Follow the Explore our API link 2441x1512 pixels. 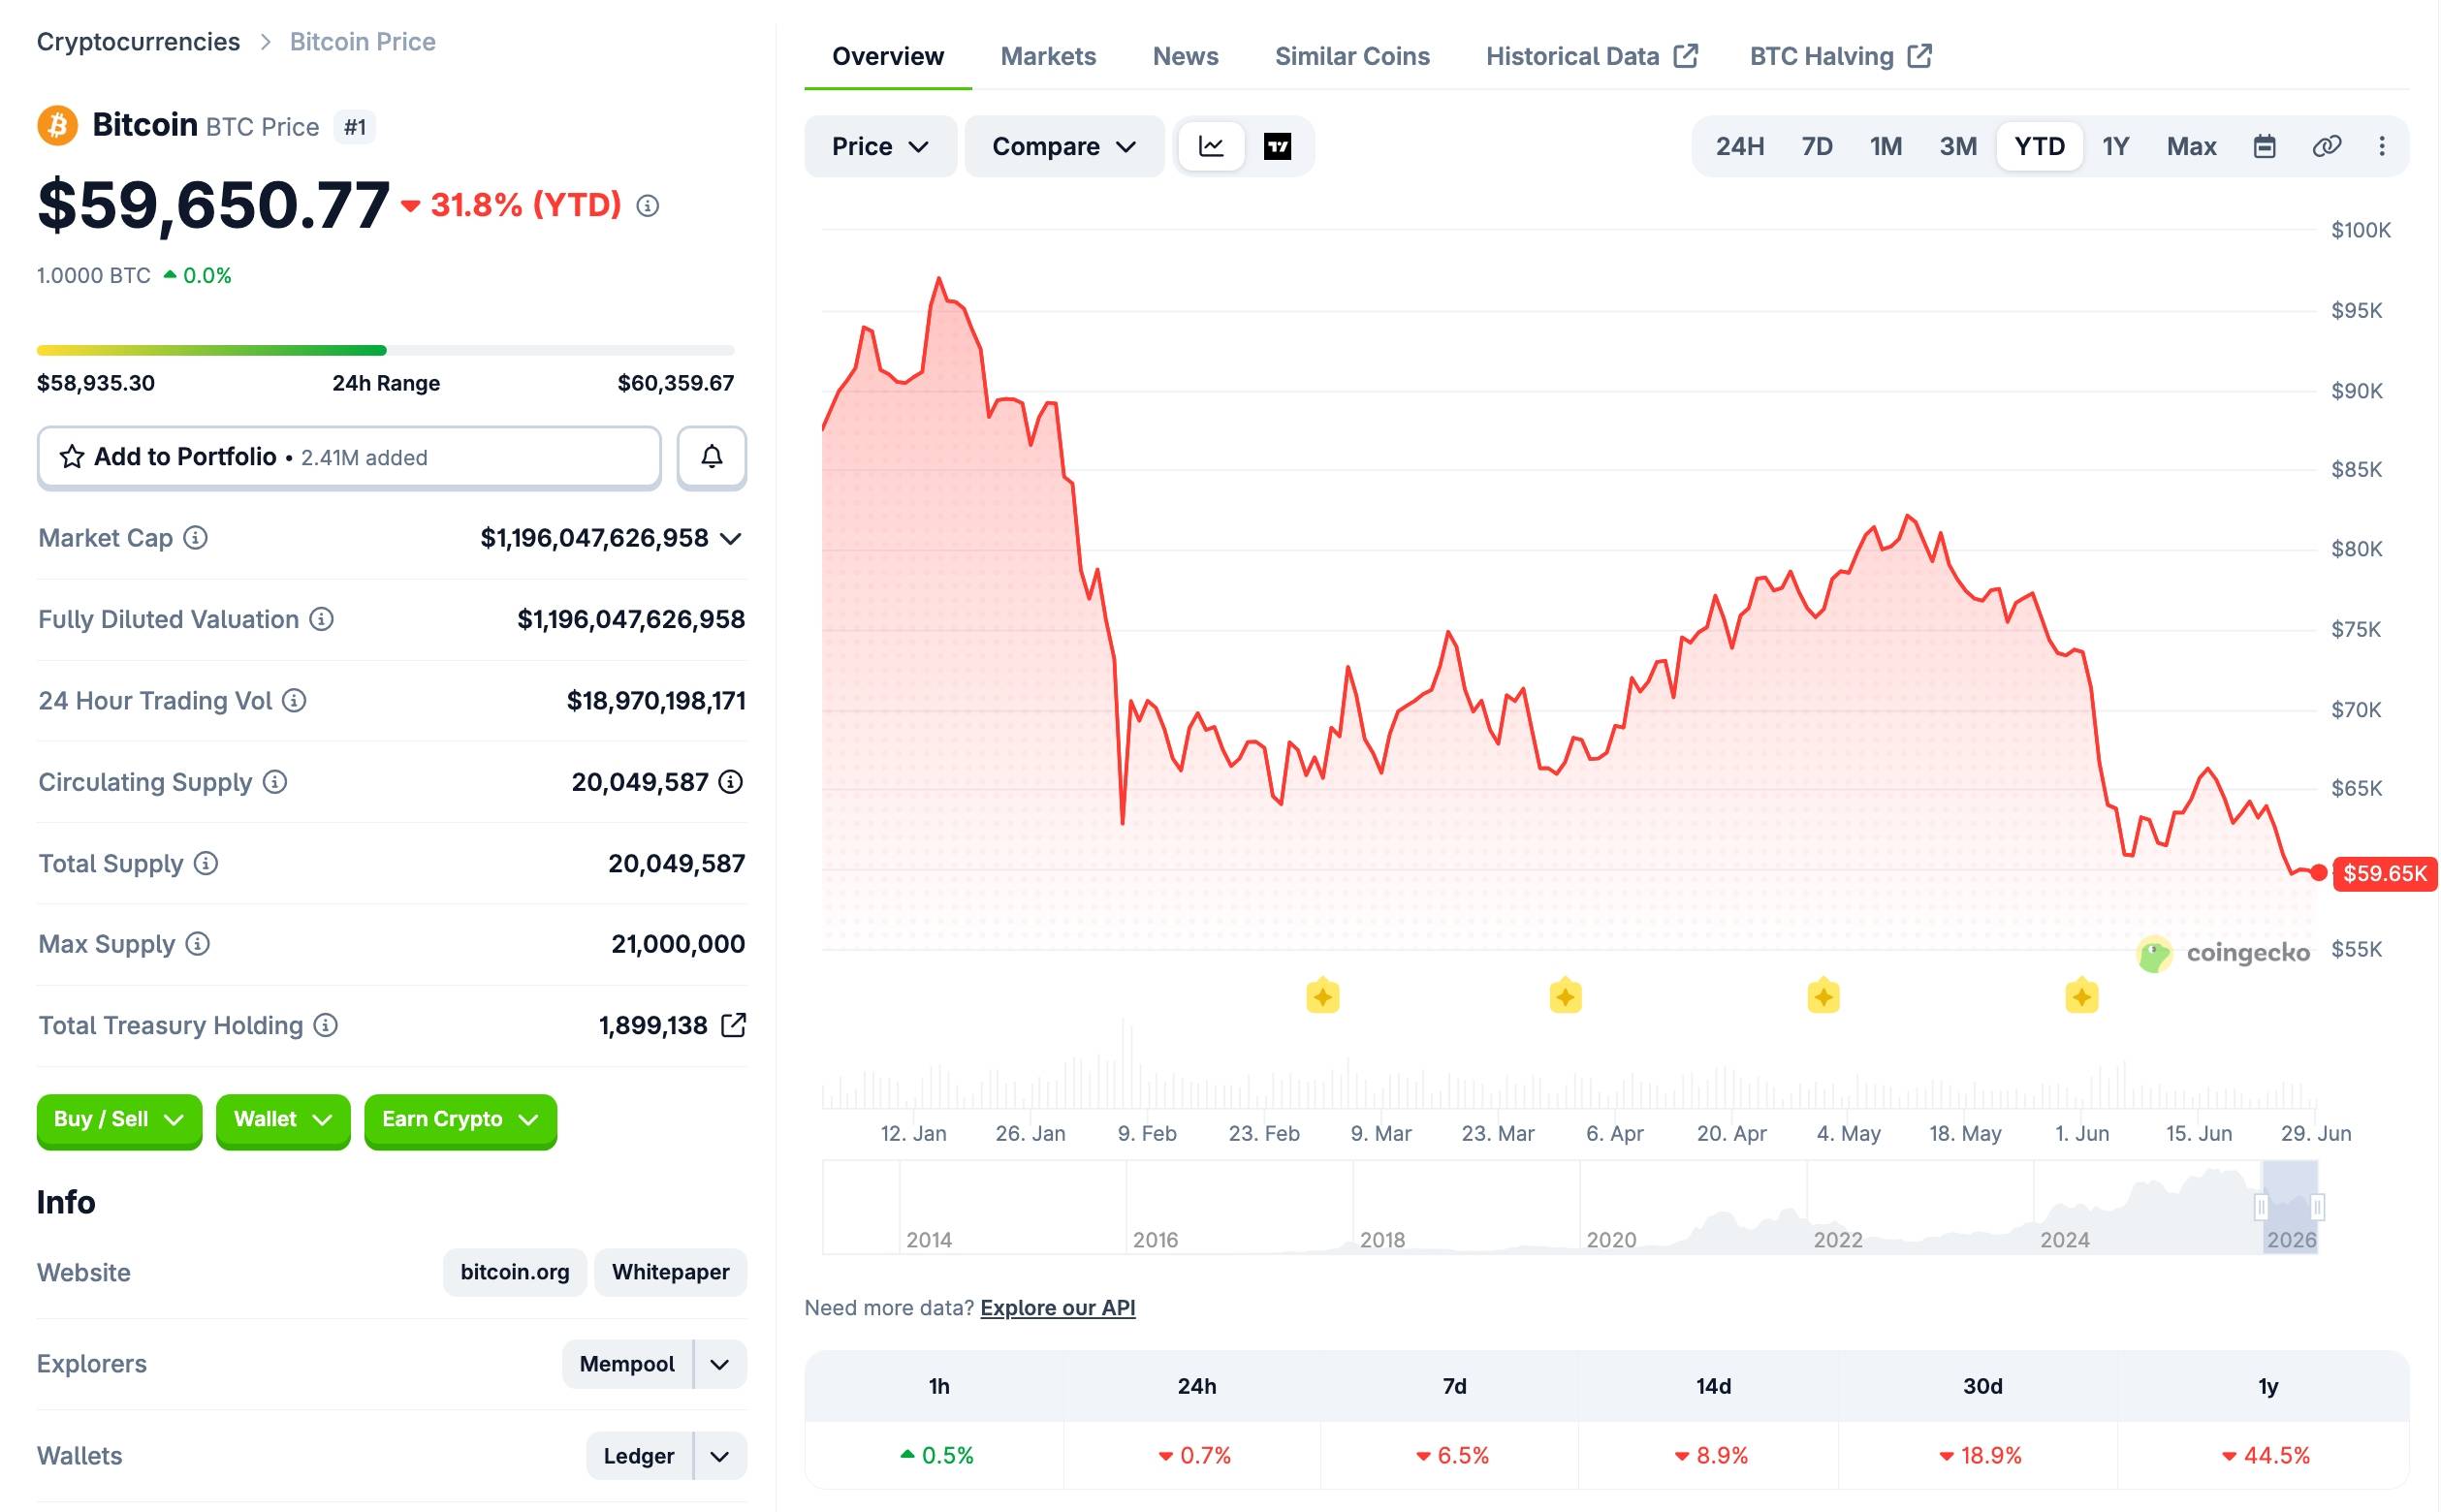(1057, 1308)
